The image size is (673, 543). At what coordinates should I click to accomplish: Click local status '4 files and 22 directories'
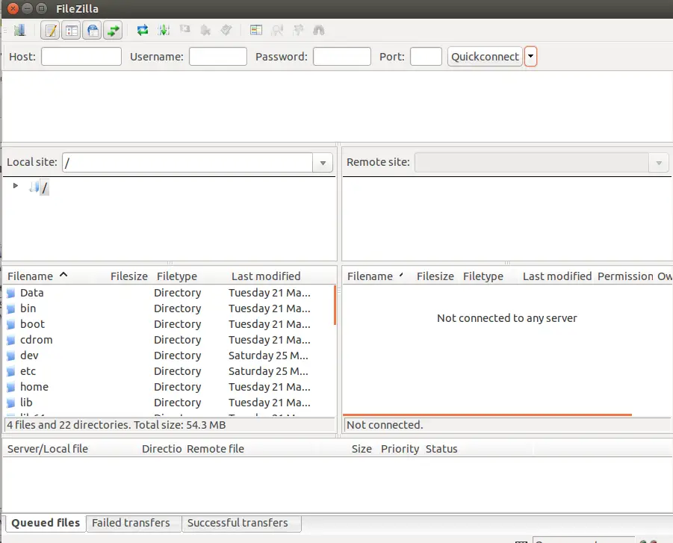116,425
